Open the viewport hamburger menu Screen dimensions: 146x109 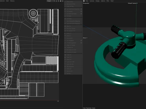coord(84,1)
